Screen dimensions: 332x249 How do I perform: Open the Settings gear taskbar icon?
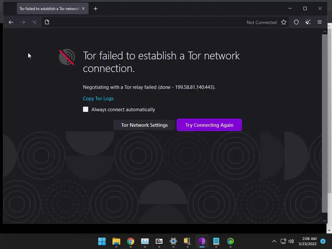(x=173, y=241)
